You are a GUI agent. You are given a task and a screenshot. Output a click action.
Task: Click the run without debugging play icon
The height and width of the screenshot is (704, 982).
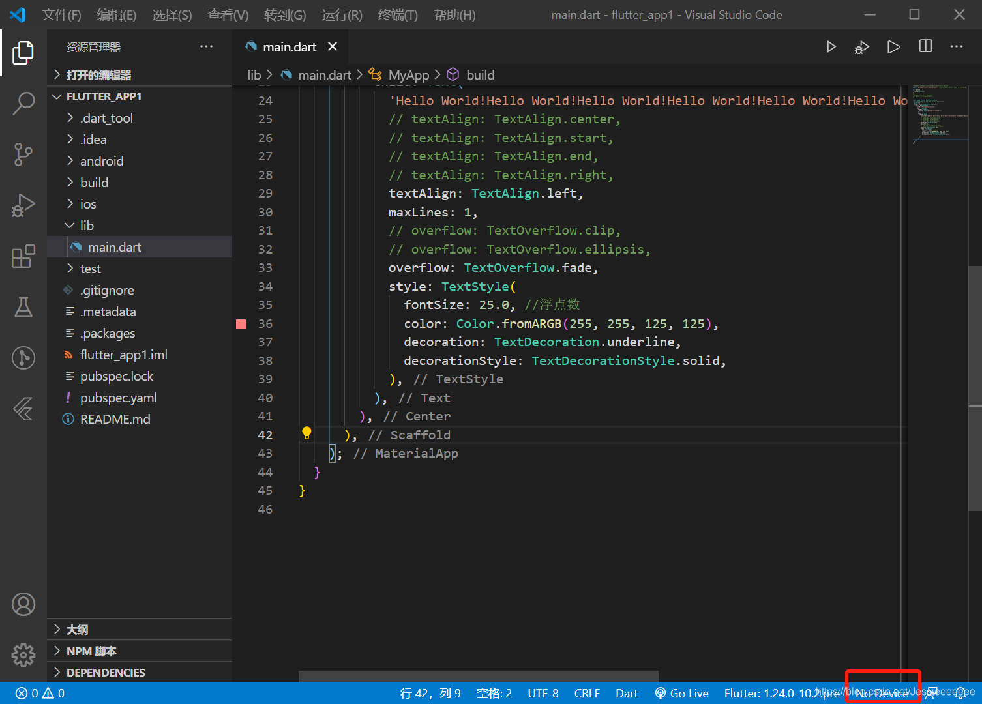coord(831,47)
